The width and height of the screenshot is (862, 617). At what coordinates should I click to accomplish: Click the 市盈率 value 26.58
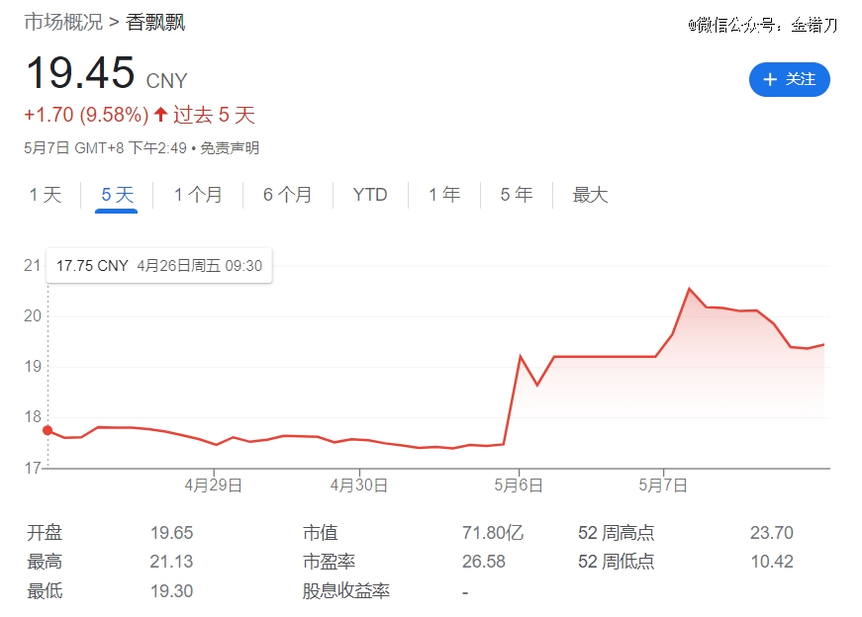pyautogui.click(x=483, y=562)
